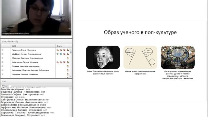Image resolution: width=208 pixels, height=117 pixels.
Task: Click the middle status icon for Косаговская Галина Игоревна
Action: (x=61, y=62)
